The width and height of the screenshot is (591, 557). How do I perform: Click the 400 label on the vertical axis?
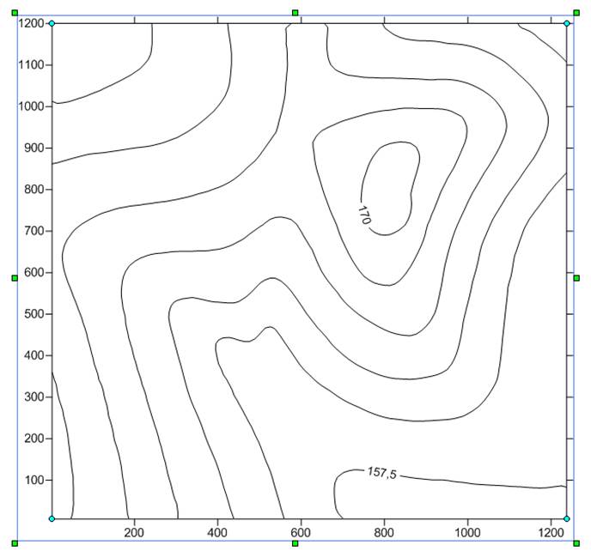34,355
